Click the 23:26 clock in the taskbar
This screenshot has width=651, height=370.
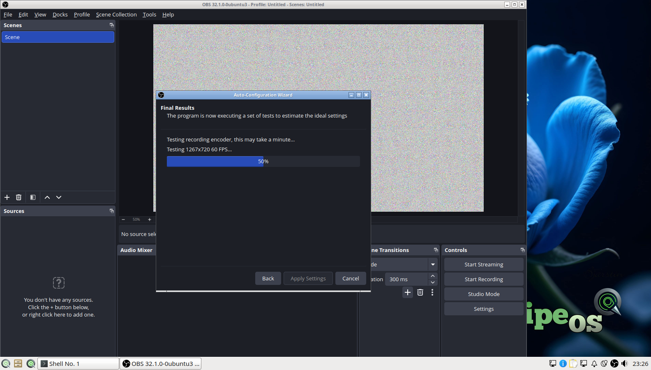(640, 363)
